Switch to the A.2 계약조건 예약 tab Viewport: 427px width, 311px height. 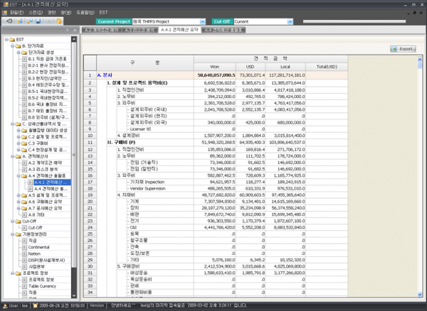pos(101,31)
